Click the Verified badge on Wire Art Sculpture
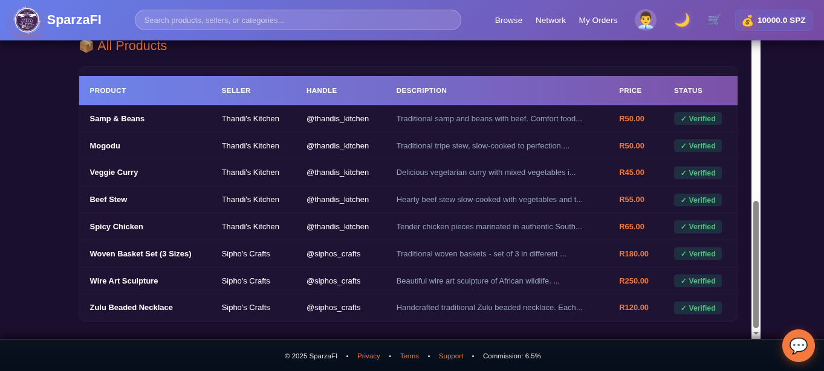Image resolution: width=824 pixels, height=371 pixels. [x=698, y=281]
